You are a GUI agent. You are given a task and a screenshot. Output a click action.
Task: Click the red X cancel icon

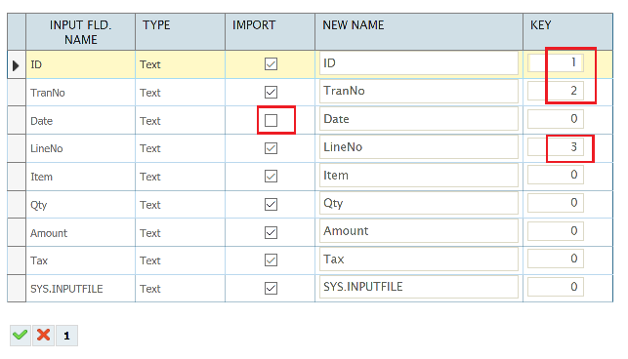(x=43, y=335)
